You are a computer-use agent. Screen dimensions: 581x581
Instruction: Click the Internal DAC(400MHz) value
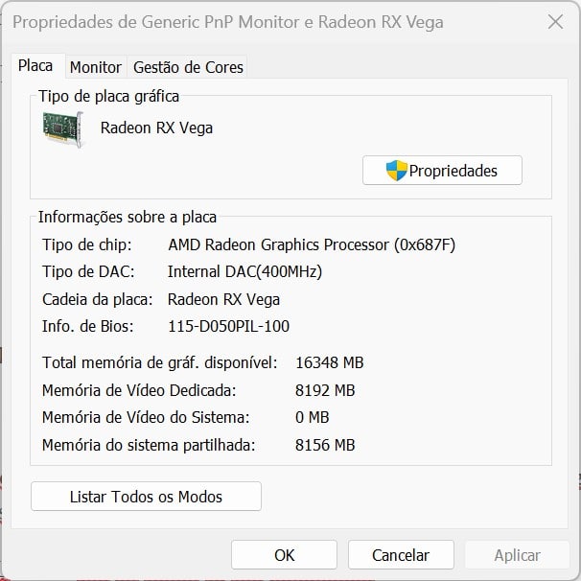(244, 271)
